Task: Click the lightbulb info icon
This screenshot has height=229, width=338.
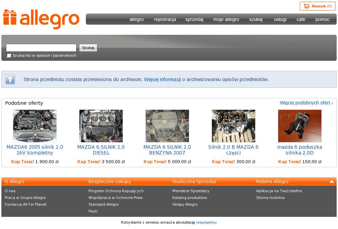Action: [10, 79]
